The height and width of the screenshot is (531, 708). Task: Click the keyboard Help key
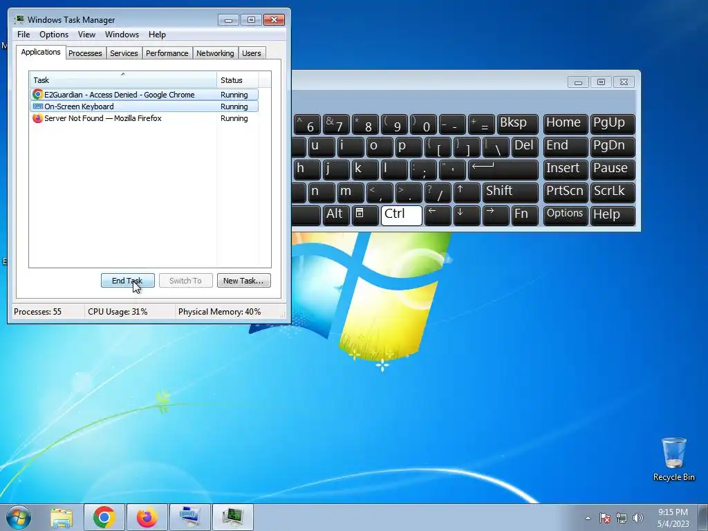click(613, 215)
